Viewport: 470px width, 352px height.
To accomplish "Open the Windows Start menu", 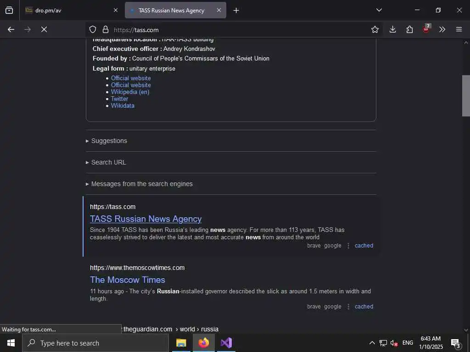I will coord(11,343).
